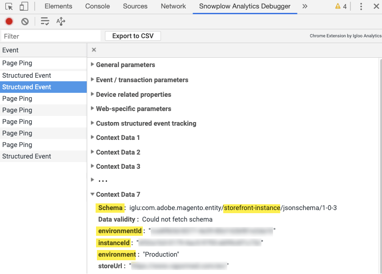Screen dimensions: 382x274
Task: Expand the General parameters section
Action: pyautogui.click(x=125, y=65)
